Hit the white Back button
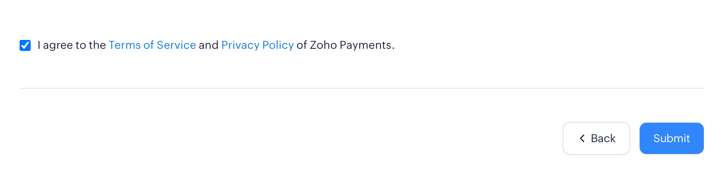 (x=596, y=138)
